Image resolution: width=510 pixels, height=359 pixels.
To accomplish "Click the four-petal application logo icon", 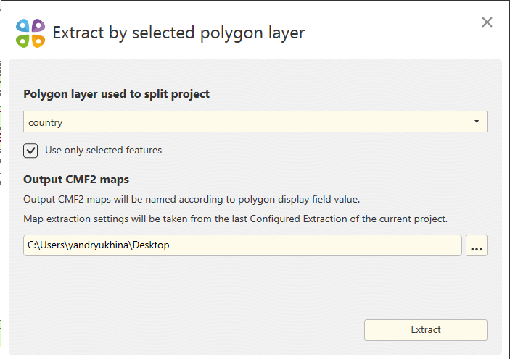I will pos(30,33).
